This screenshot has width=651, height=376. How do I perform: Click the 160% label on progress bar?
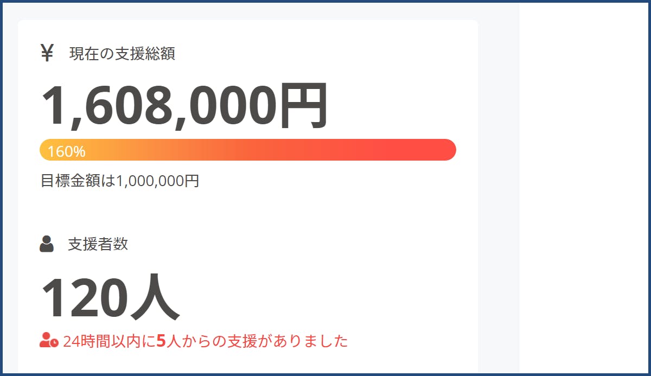[66, 151]
